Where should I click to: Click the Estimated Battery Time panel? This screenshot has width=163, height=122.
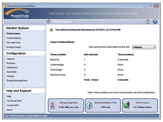coord(103,105)
